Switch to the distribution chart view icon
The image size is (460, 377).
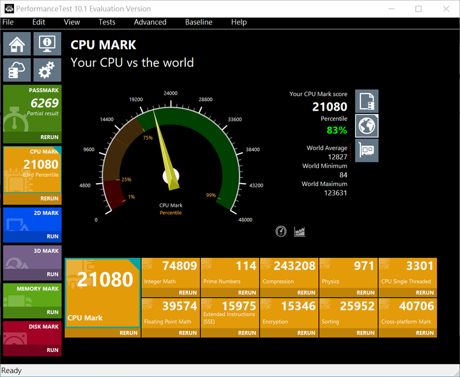(x=300, y=231)
